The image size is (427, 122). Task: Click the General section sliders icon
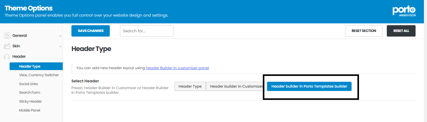(x=7, y=36)
